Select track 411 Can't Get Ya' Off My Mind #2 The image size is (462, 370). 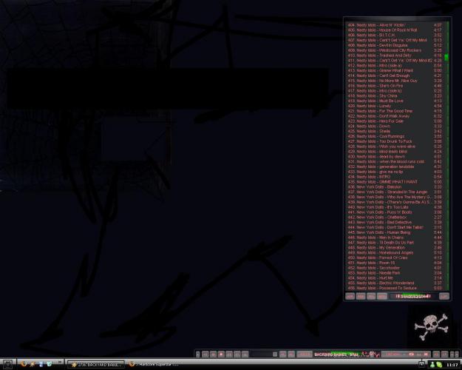point(394,61)
